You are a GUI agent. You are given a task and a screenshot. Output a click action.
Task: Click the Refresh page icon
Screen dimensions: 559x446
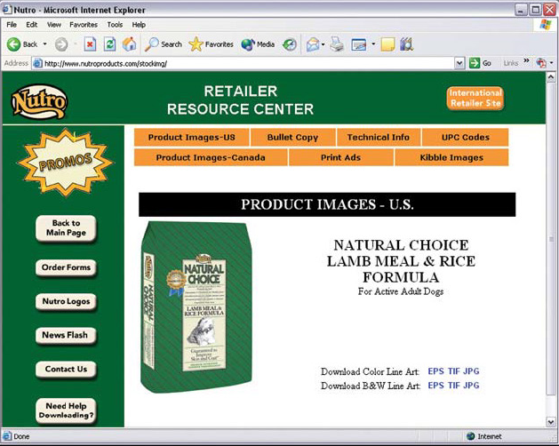pyautogui.click(x=109, y=44)
